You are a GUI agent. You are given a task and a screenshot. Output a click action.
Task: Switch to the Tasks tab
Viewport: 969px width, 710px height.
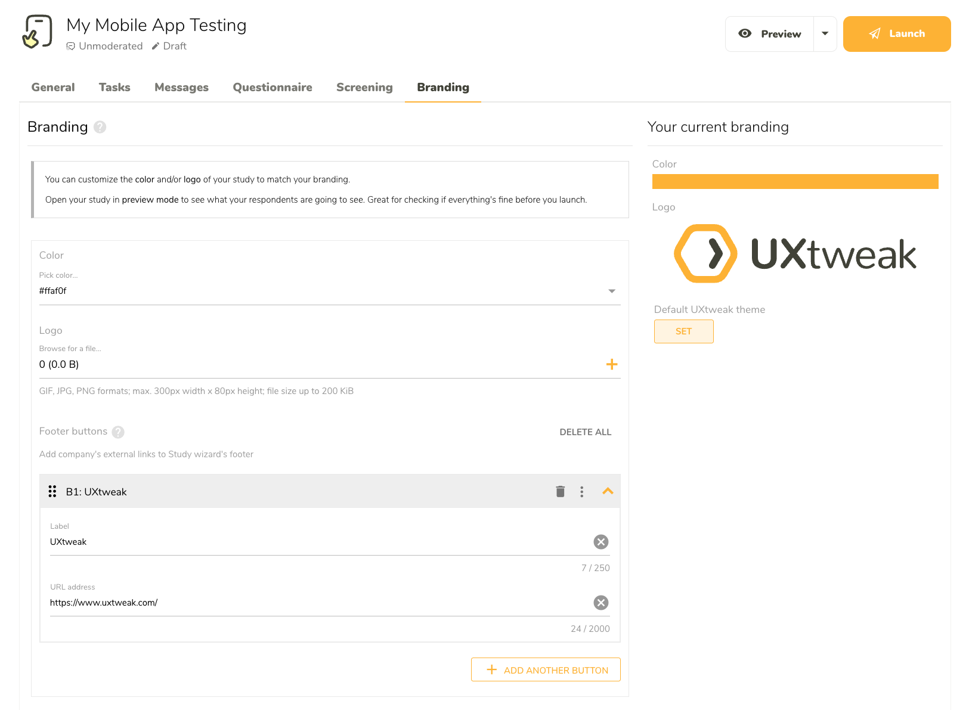114,88
